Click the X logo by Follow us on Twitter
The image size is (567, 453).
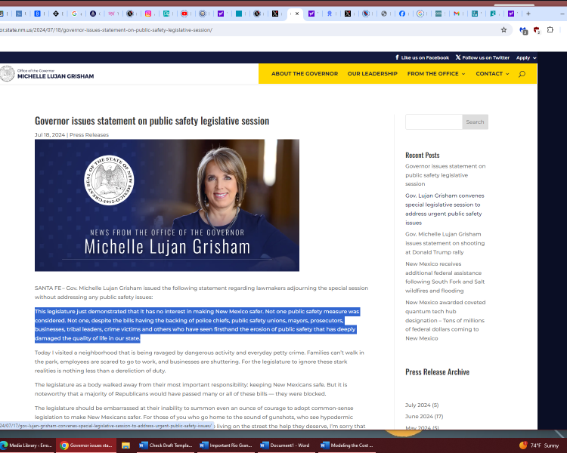[458, 57]
